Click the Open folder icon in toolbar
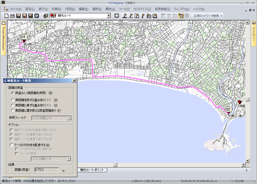 (x=13, y=16)
